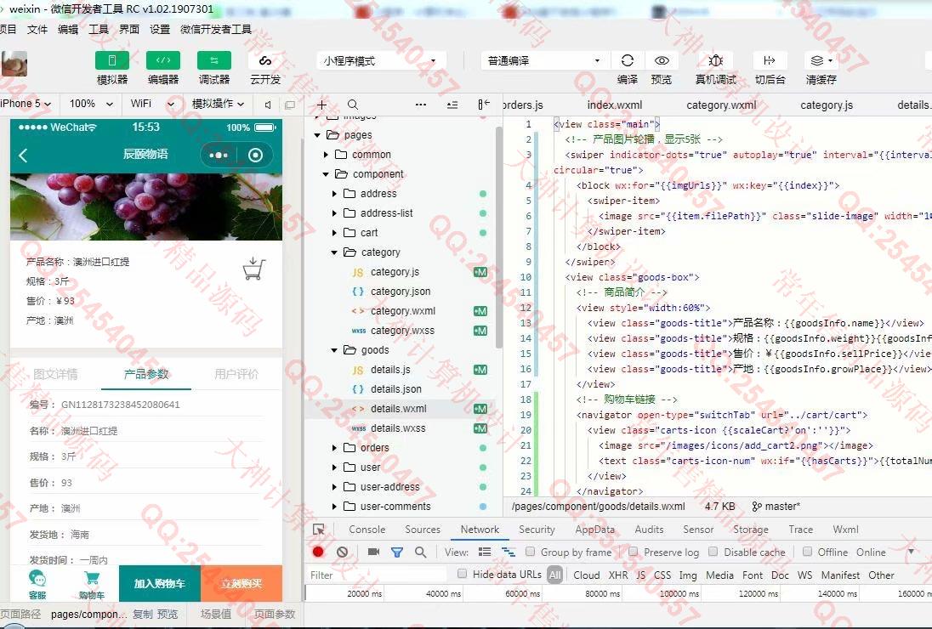Open mini program capsule menu dots
The width and height of the screenshot is (932, 629).
(x=219, y=155)
